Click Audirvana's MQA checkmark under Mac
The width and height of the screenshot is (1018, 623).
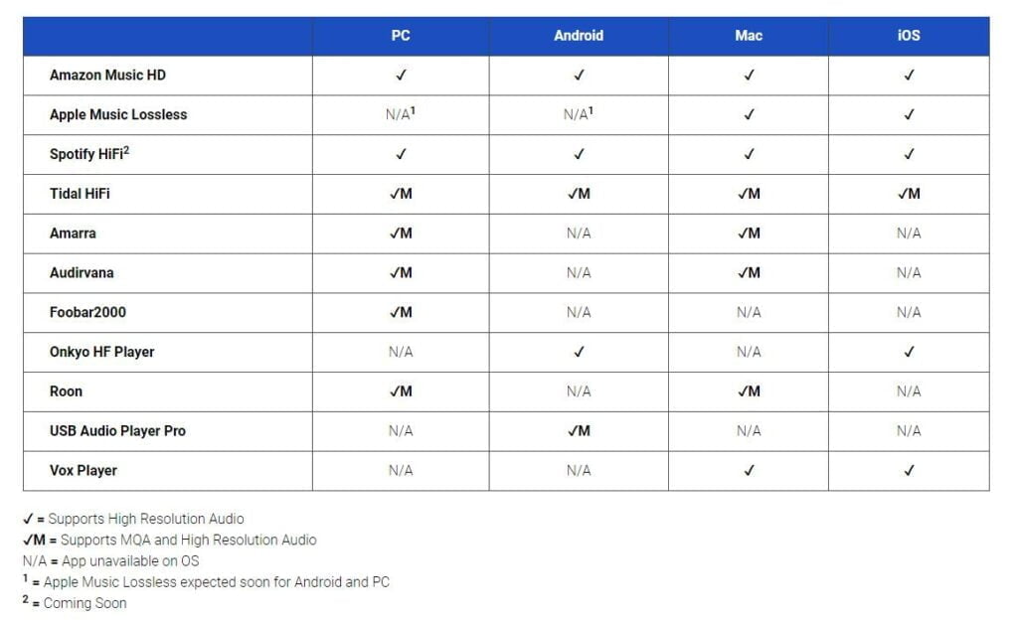pyautogui.click(x=749, y=272)
